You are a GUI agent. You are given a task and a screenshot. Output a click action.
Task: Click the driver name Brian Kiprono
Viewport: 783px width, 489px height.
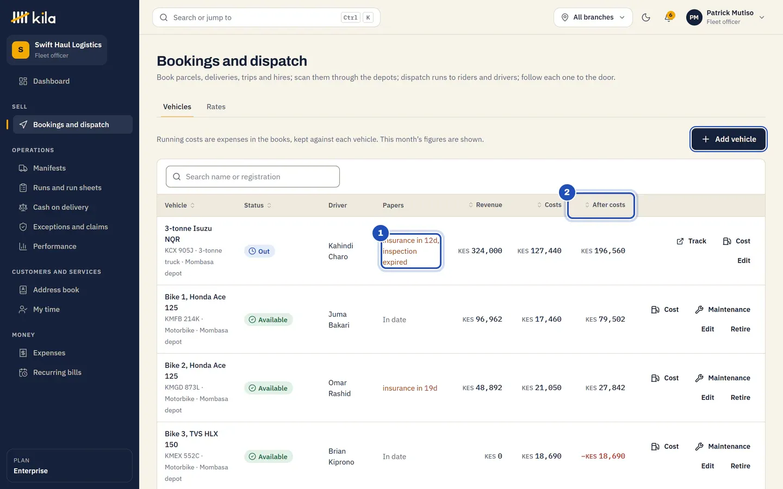341,456
